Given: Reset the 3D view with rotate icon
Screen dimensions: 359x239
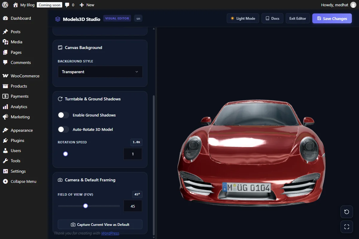Looking at the screenshot, I should pos(347,212).
